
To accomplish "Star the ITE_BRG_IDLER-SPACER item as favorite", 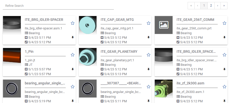I will tap(72, 23).
